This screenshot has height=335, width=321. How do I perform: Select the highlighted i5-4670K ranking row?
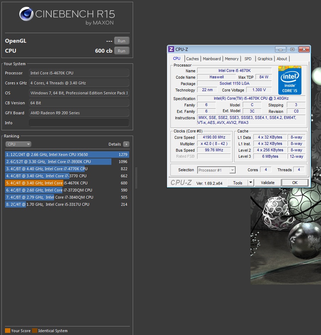(67, 183)
